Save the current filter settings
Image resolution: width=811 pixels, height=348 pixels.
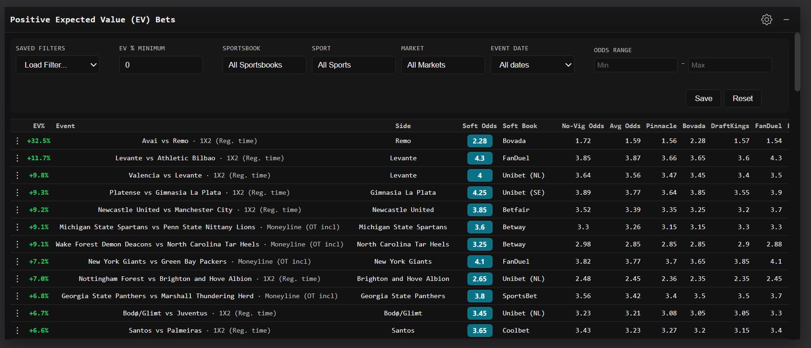tap(703, 98)
